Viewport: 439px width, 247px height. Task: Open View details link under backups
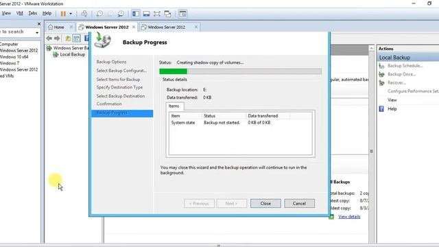pos(349,217)
